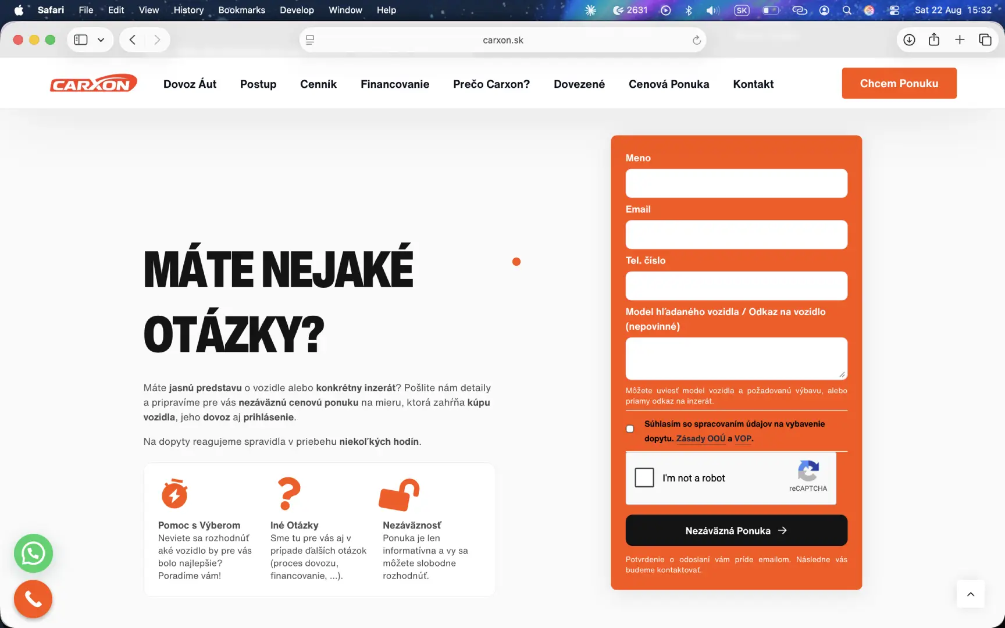This screenshot has width=1005, height=628.
Task: Click the Carxon logo
Action: click(94, 84)
